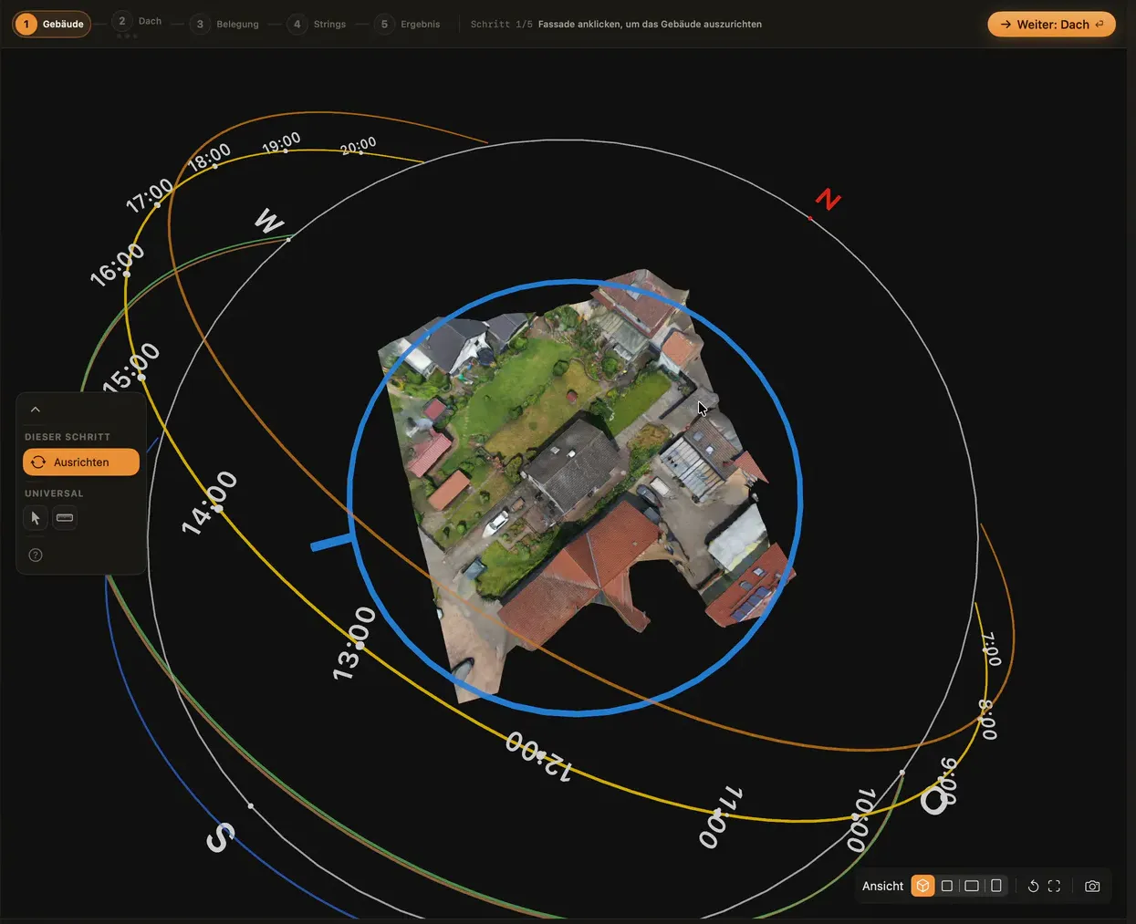Click the DIESER SCHRITT heading
This screenshot has width=1136, height=924.
[x=68, y=437]
